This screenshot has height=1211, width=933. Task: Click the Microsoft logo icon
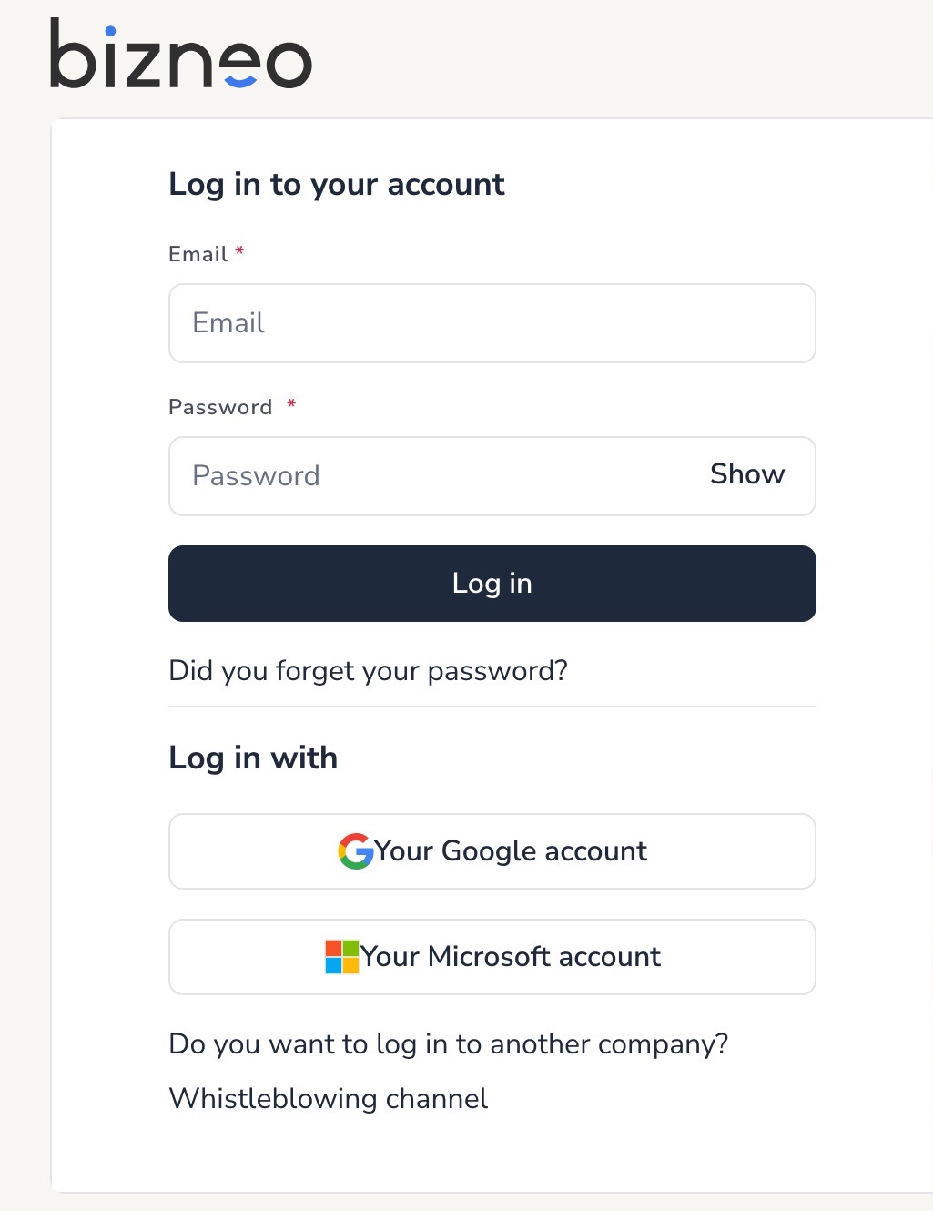click(342, 957)
